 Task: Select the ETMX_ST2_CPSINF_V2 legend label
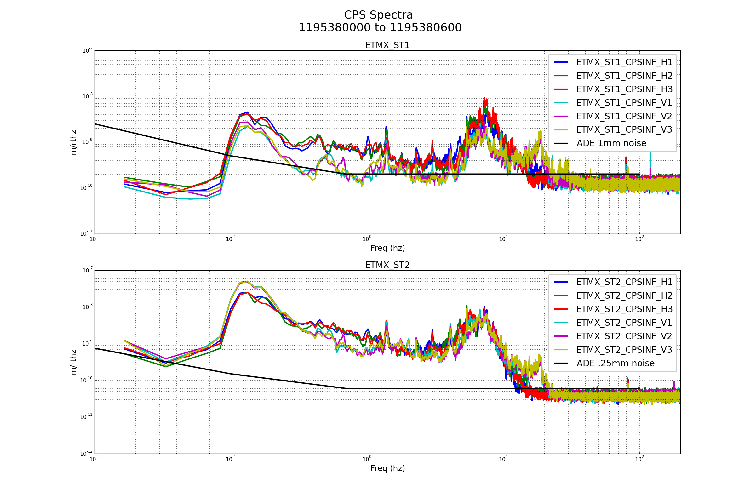(x=624, y=336)
